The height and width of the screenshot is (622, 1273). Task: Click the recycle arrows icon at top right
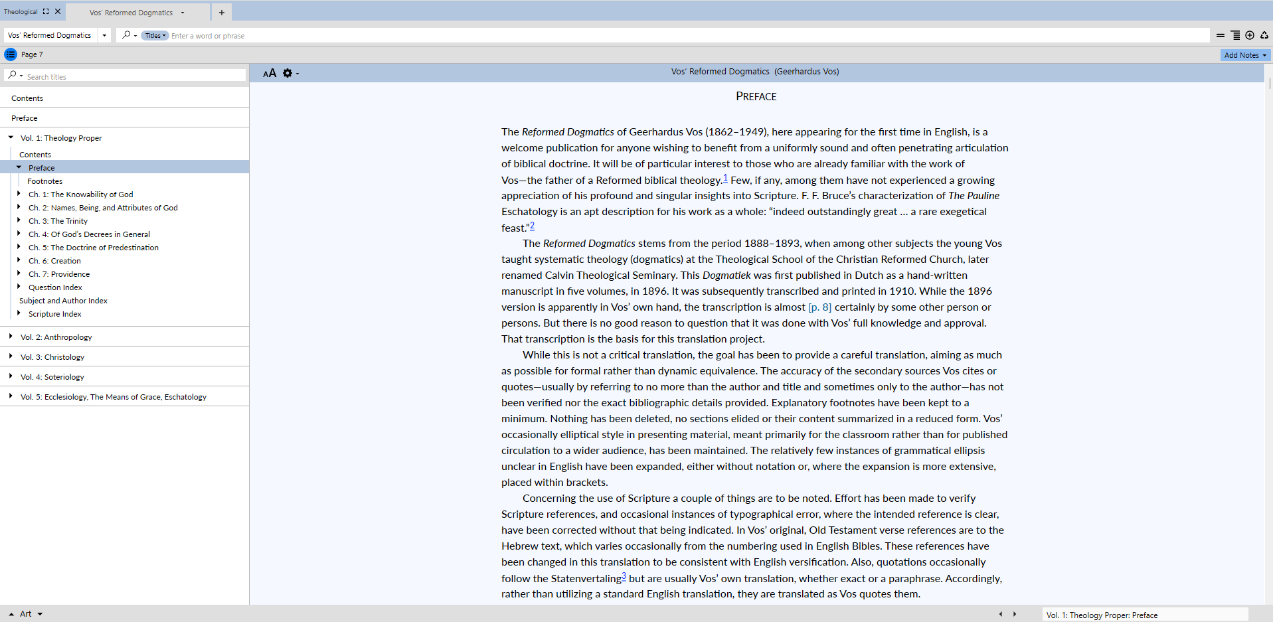1264,35
